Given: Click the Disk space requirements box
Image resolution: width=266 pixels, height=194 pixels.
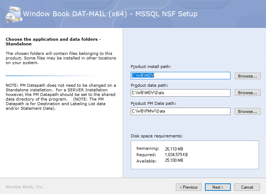Looking at the screenshot, I should click(x=195, y=155).
